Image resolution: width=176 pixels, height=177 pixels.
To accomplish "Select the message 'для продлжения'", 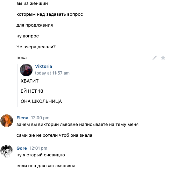I will (35, 25).
